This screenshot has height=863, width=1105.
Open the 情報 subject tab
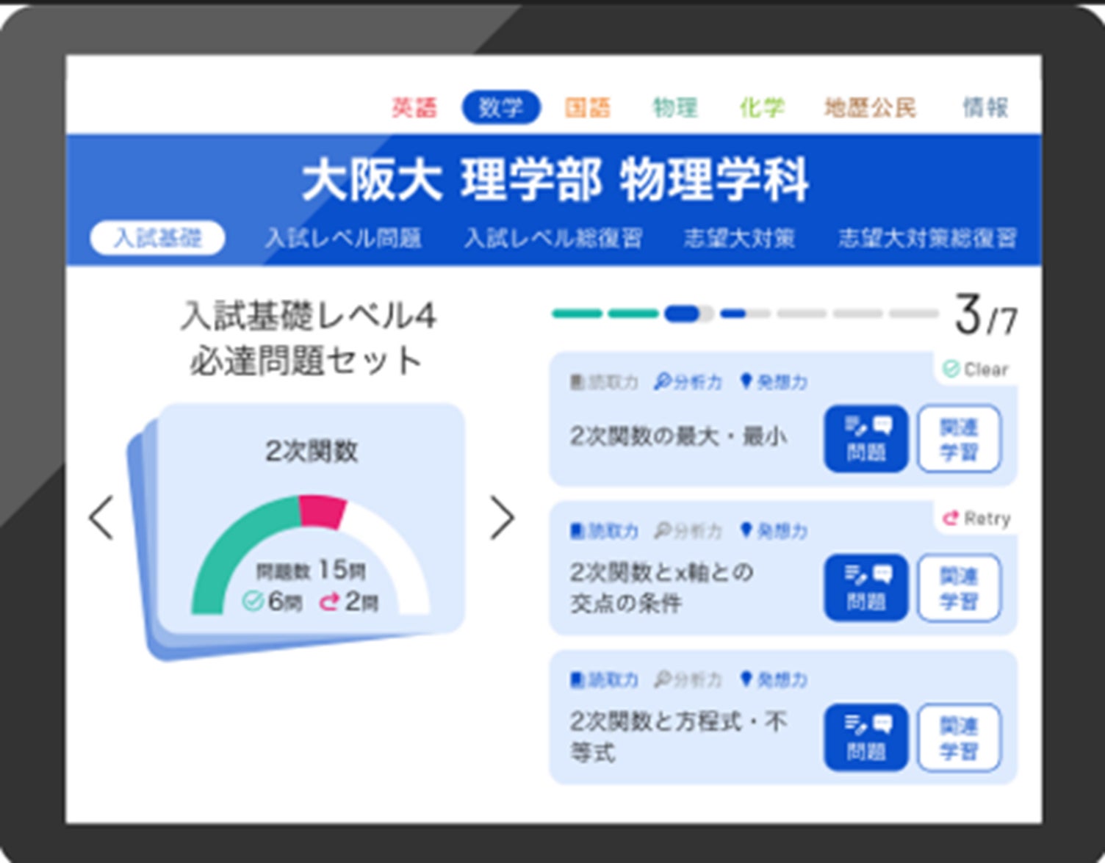coord(986,108)
